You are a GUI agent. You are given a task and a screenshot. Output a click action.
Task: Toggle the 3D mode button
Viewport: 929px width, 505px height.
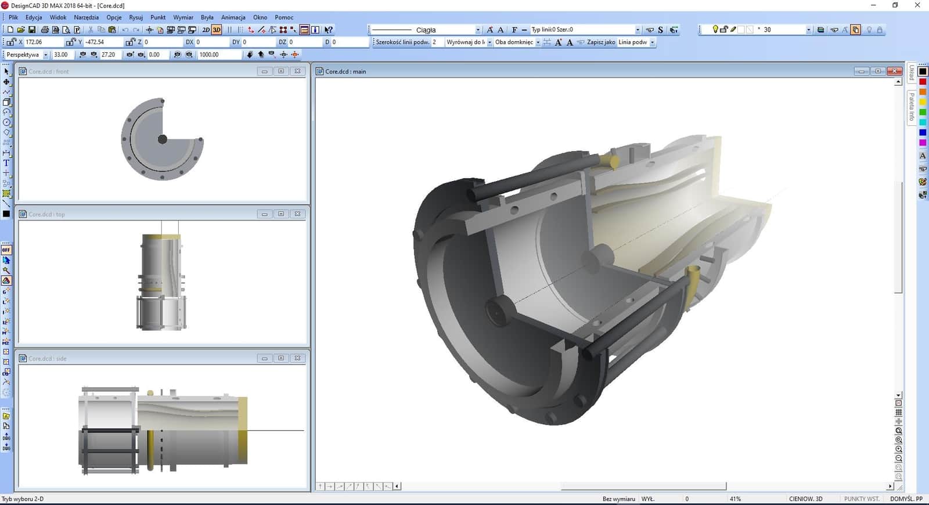pos(217,30)
